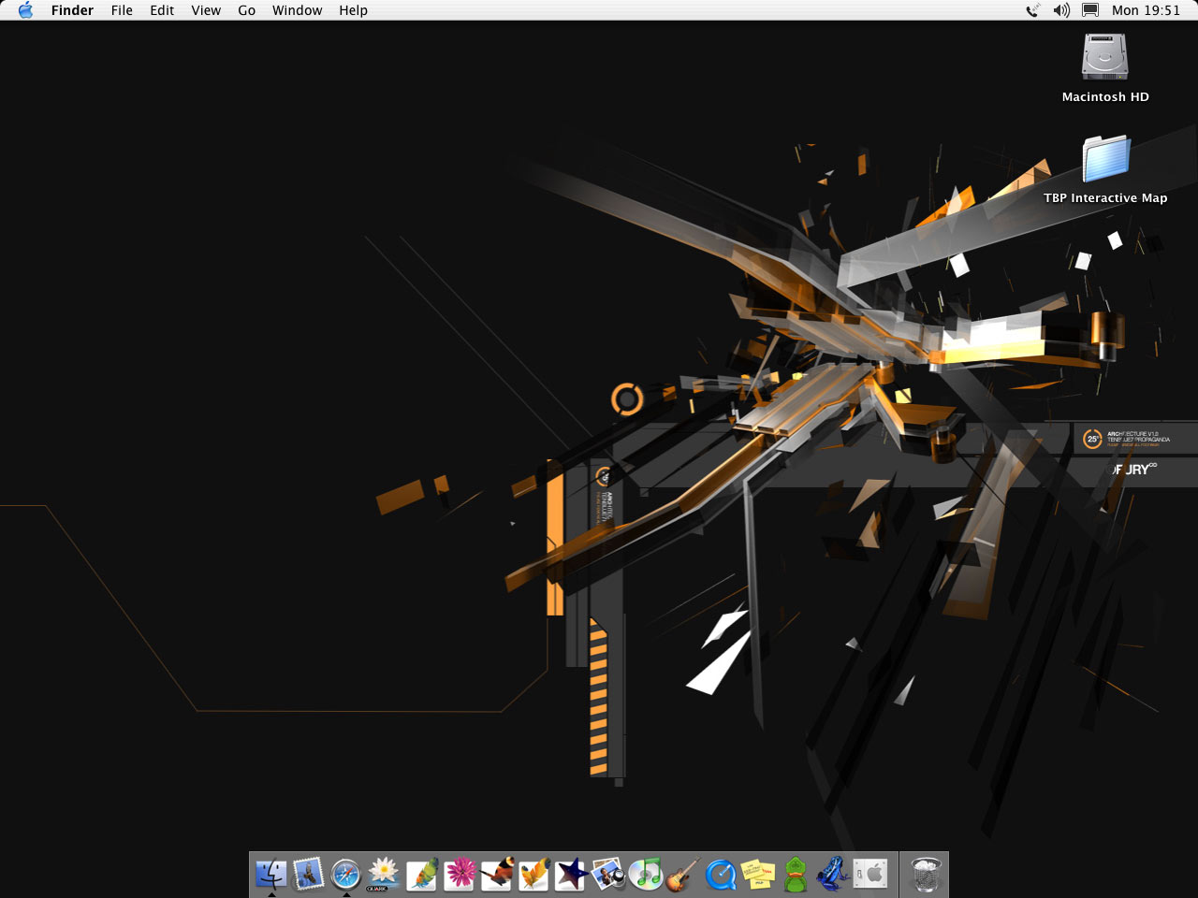The width and height of the screenshot is (1198, 898).
Task: Select the Macintosh HD drive icon
Action: 1105,56
